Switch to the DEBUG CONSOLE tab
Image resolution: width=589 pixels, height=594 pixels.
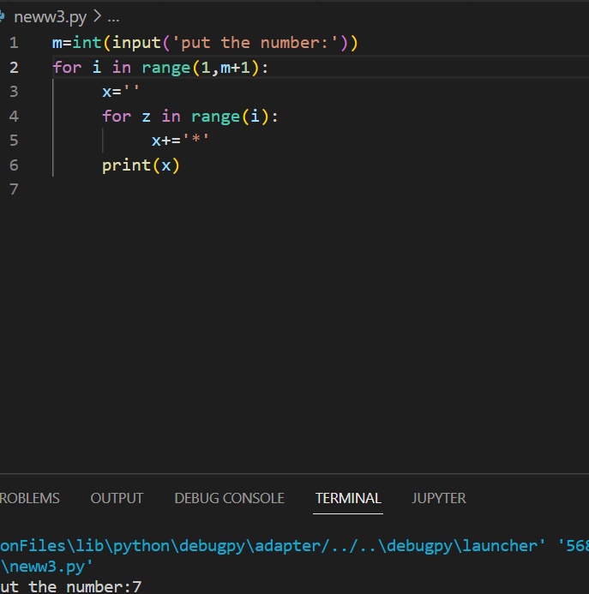pyautogui.click(x=229, y=498)
